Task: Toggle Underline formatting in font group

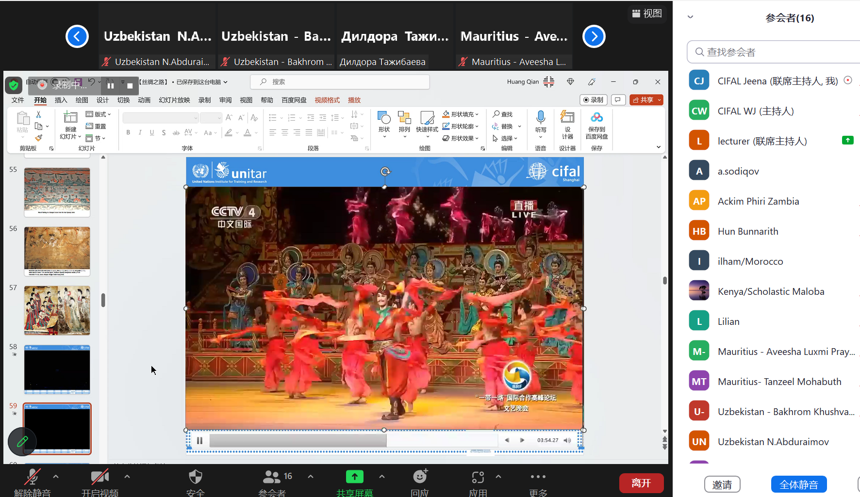Action: (152, 132)
